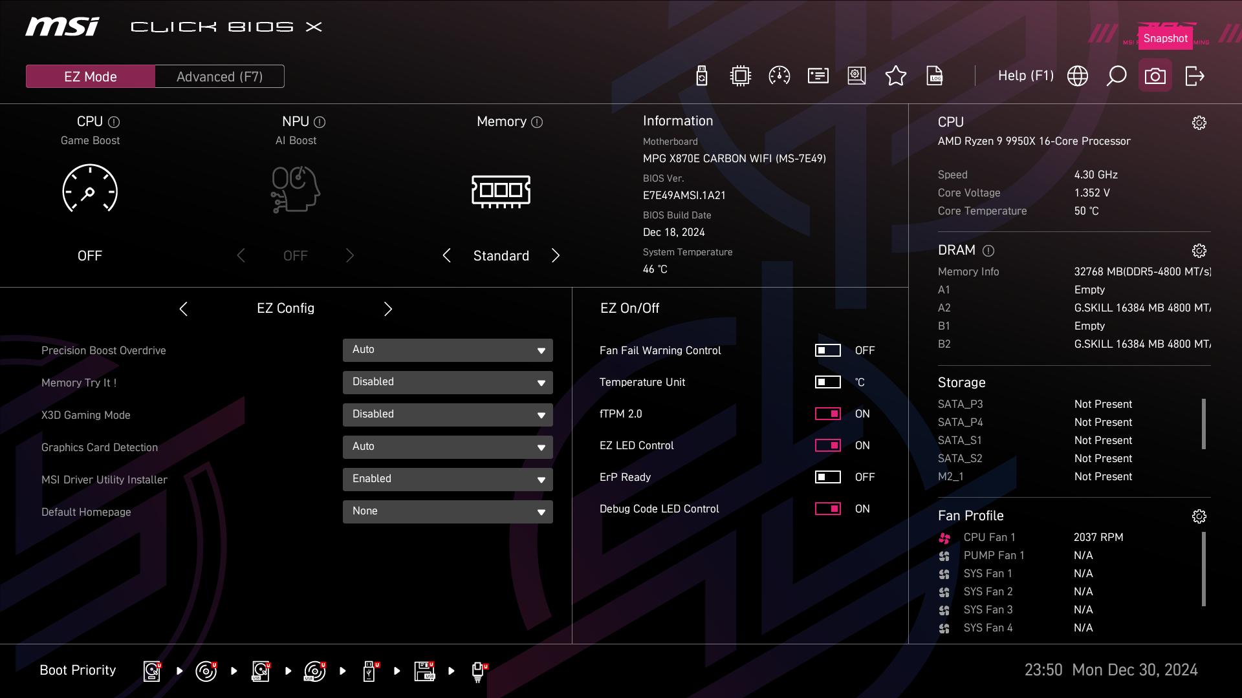The height and width of the screenshot is (698, 1242).
Task: Click the BIOS version E7E49AMSI.1A21 text
Action: 684,195
